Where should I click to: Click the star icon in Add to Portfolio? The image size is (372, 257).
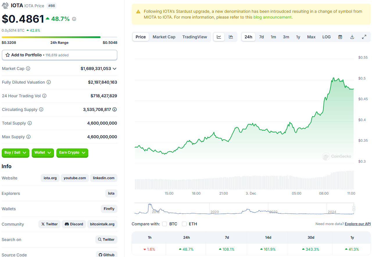coord(8,55)
